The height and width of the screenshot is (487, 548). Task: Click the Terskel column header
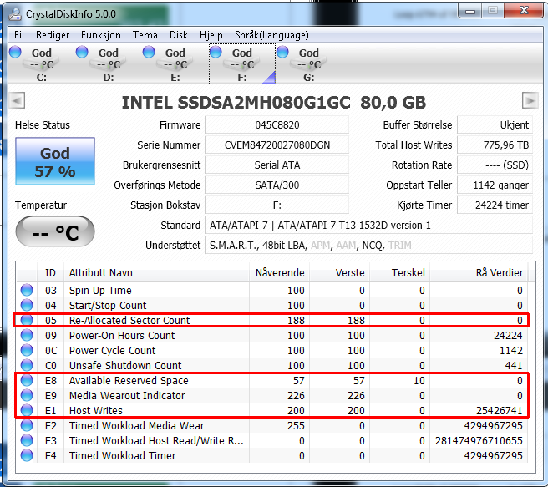pyautogui.click(x=400, y=272)
